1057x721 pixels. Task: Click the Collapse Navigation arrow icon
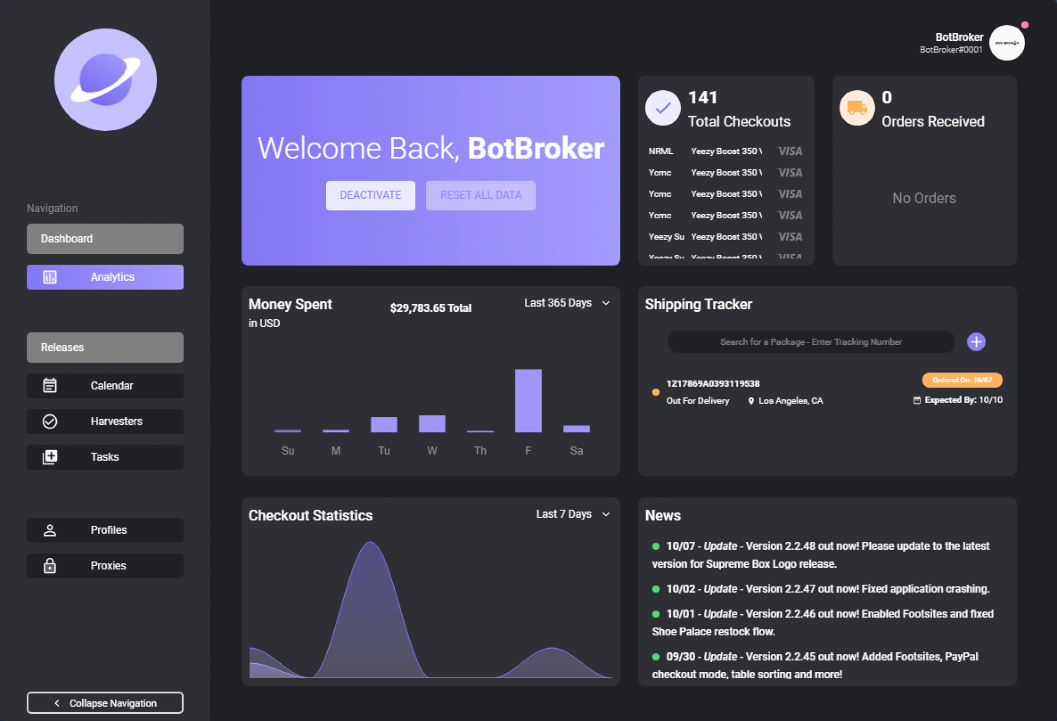click(57, 703)
